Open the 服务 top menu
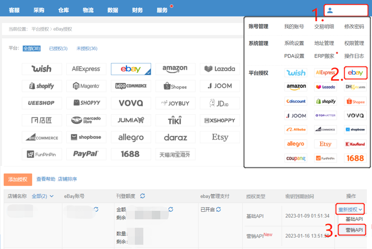 [x=162, y=10]
